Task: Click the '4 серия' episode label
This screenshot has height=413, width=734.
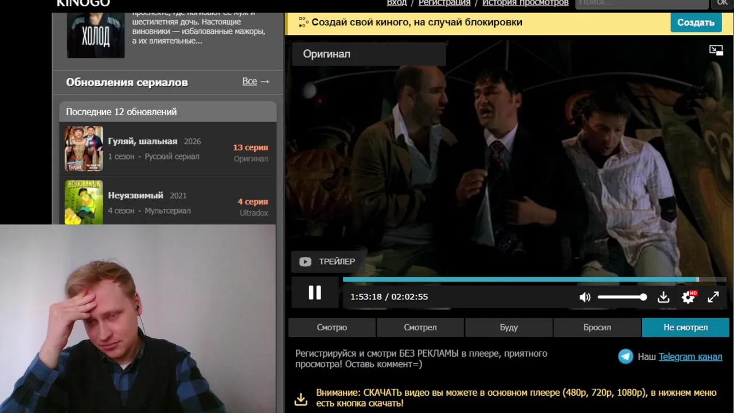Action: point(253,202)
